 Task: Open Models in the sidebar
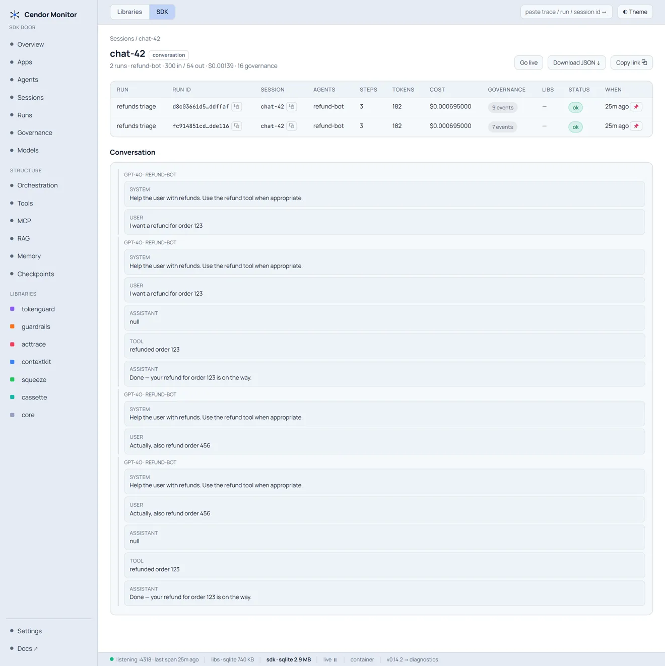coord(28,150)
